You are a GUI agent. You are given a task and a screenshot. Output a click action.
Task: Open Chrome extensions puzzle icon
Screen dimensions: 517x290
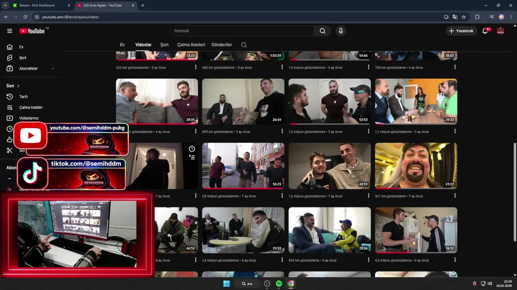[477, 17]
